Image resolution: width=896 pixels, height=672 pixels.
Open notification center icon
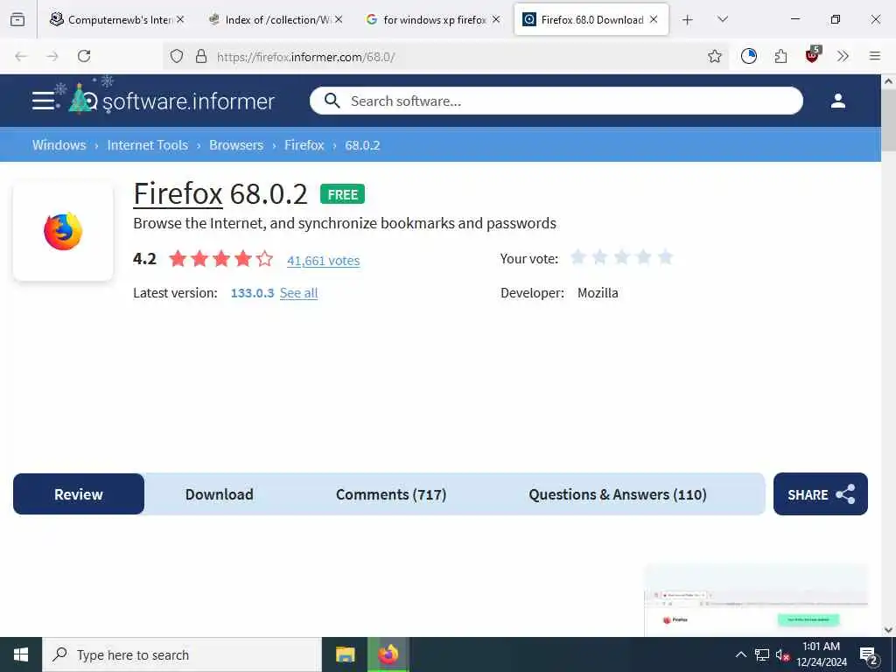(x=869, y=654)
